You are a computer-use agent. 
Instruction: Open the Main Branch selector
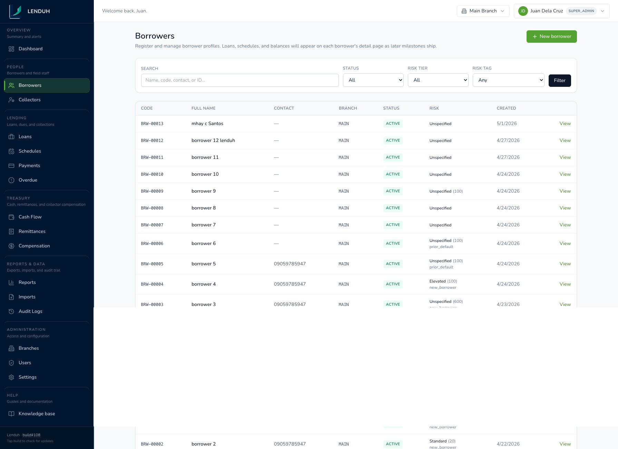tap(483, 11)
